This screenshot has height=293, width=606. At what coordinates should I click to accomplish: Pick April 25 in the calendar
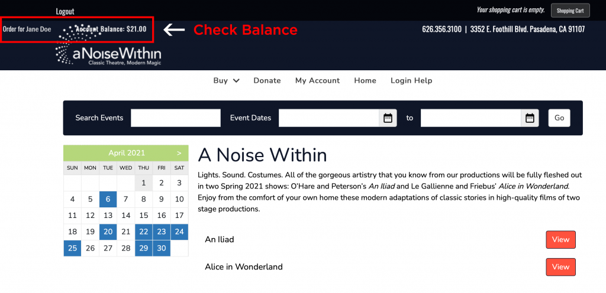click(72, 248)
